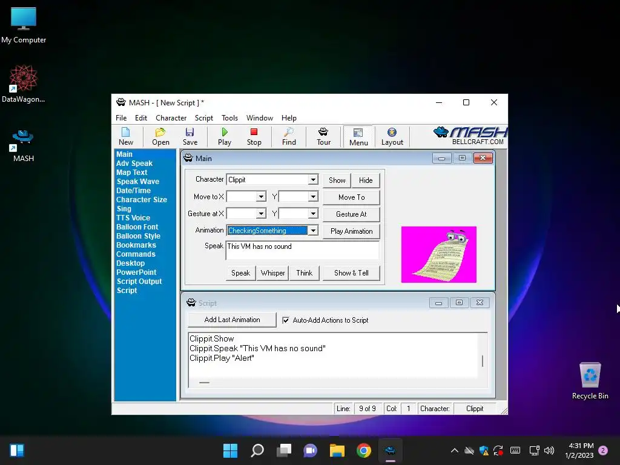
Task: Launch the Tour from the toolbar
Action: [323, 136]
